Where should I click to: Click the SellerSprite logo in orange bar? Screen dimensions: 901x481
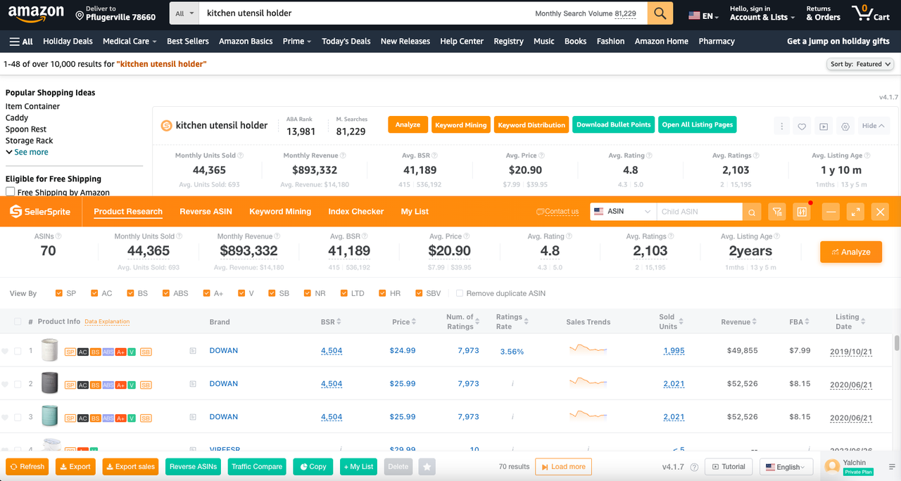point(40,211)
